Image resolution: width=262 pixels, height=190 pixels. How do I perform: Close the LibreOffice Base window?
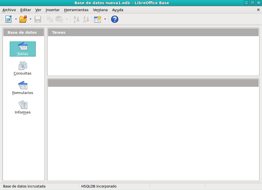click(258, 3)
